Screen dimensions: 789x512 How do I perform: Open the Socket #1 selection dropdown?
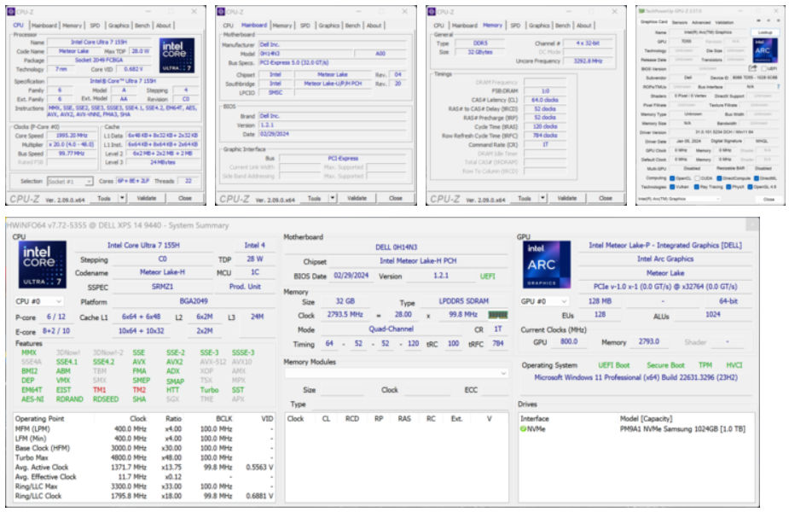[70, 181]
